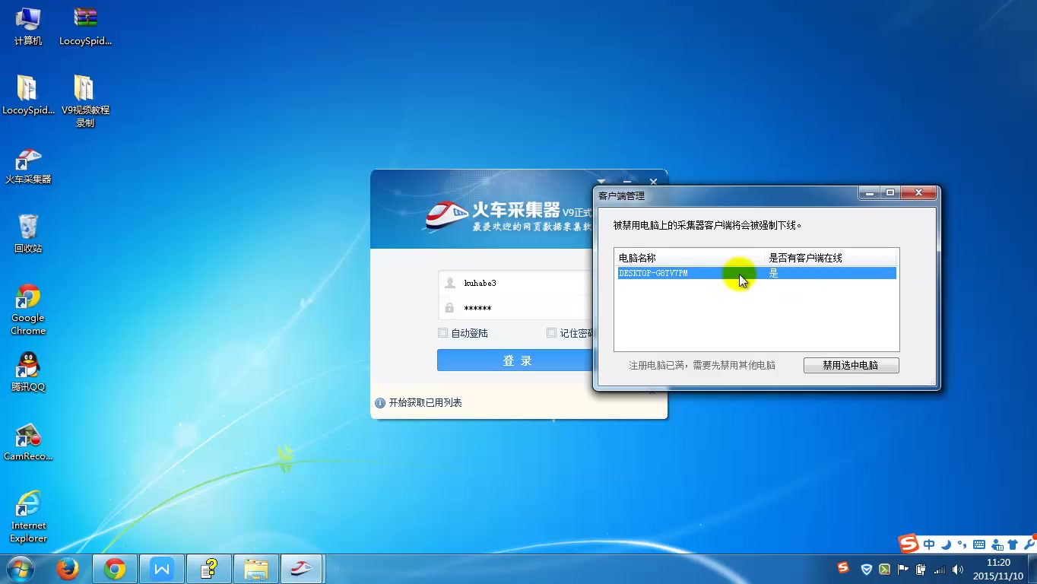The width and height of the screenshot is (1037, 584).
Task: Click the 是否有客户端在线 column header
Action: [x=831, y=258]
